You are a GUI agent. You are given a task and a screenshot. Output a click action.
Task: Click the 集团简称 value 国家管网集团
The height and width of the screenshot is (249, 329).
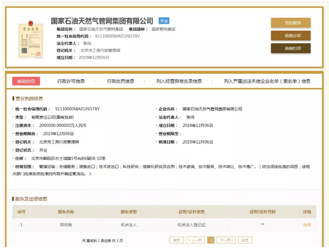coord(163,29)
